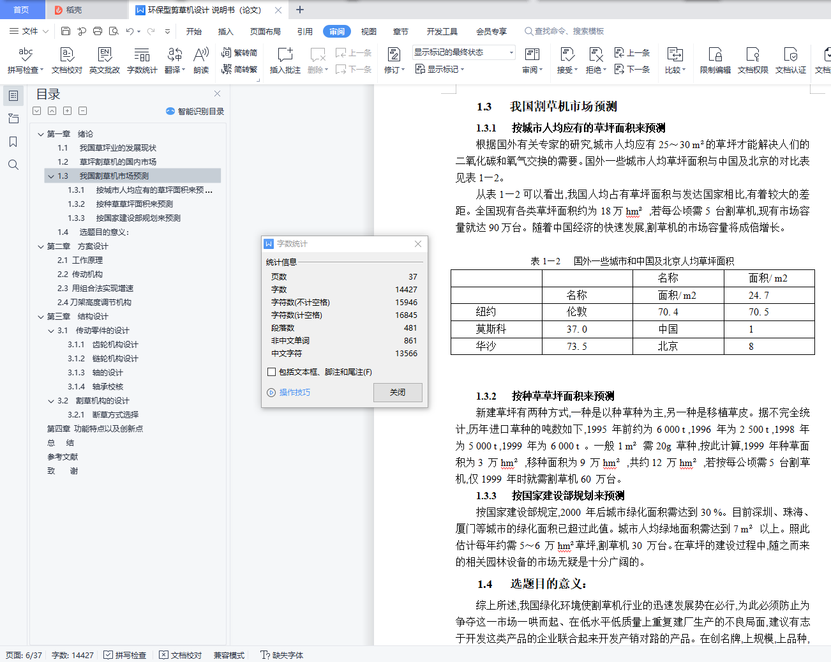Collapse the 第三章 结构设计 outline node
The image size is (831, 662).
(x=41, y=317)
